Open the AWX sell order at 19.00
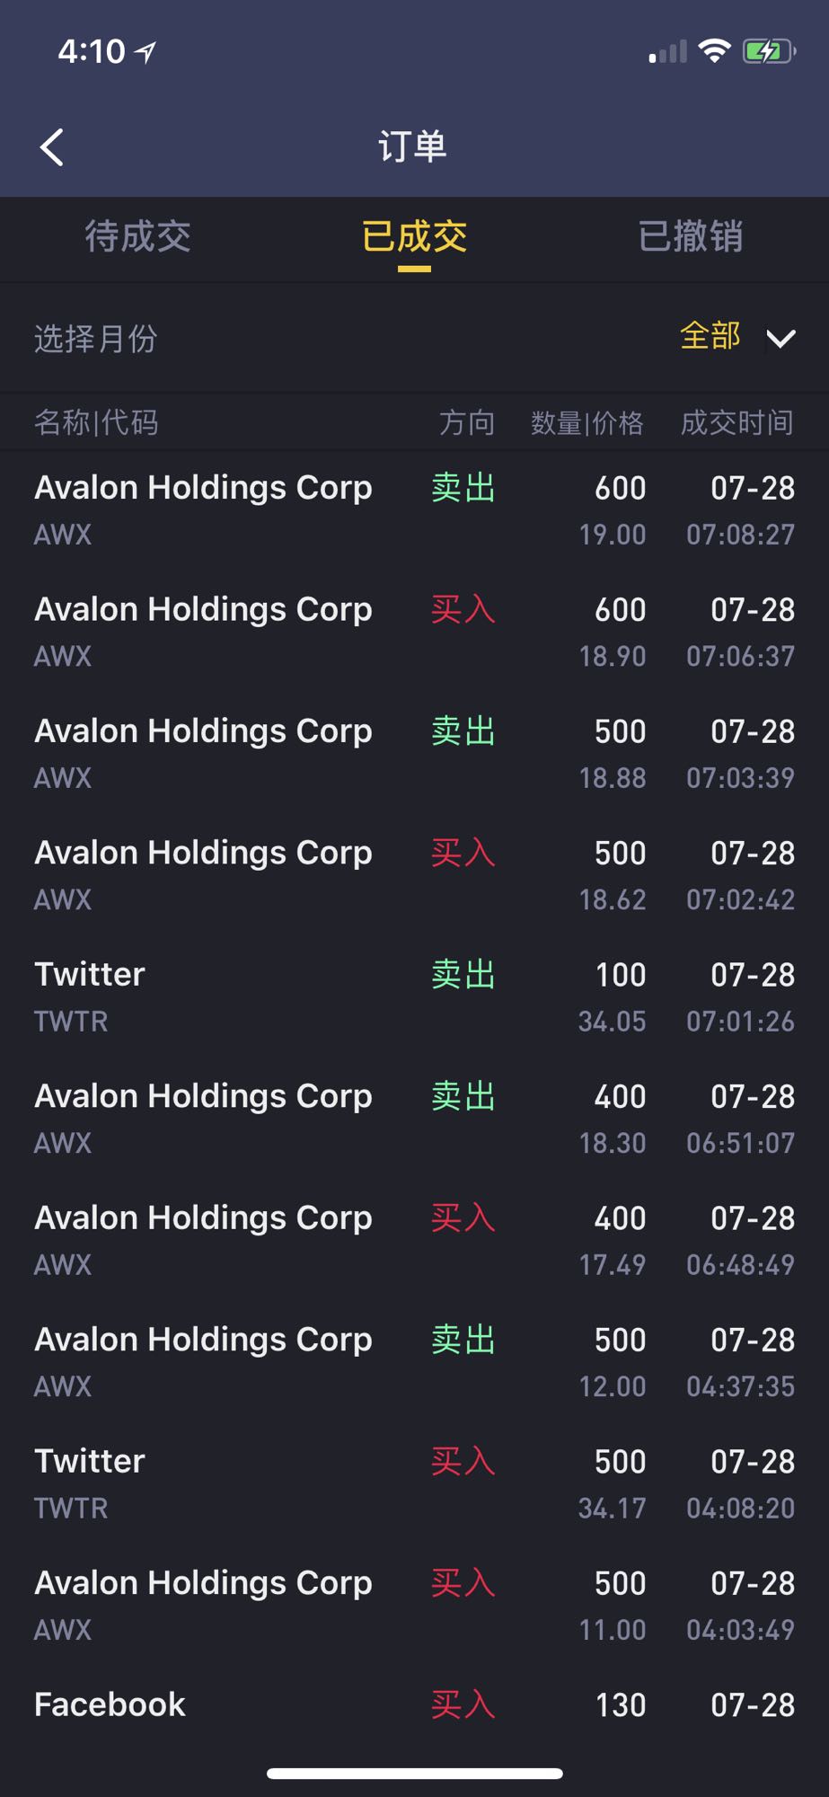This screenshot has width=829, height=1797. (414, 510)
